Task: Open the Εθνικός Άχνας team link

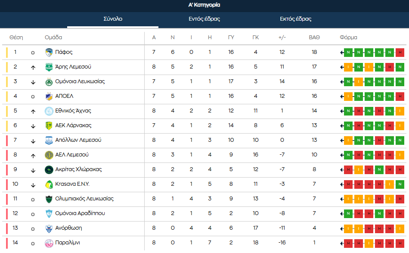Action: pos(73,111)
